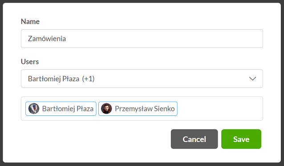Cancel the dialog
The width and height of the screenshot is (284, 166).
195,139
